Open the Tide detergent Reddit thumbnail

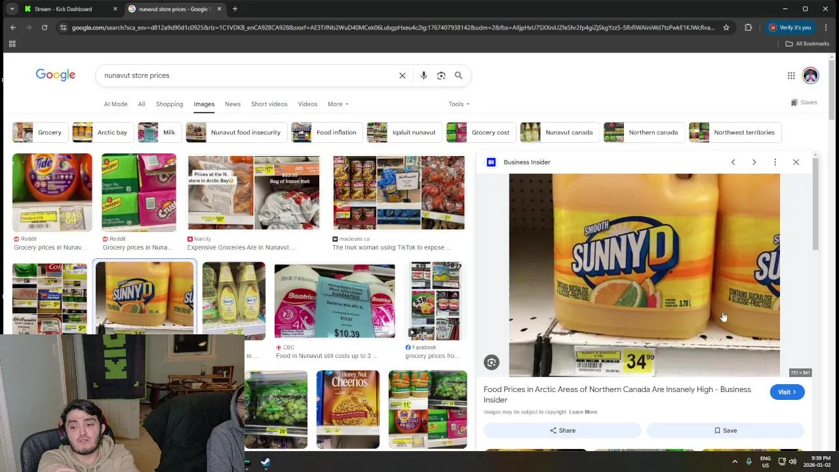[x=52, y=193]
